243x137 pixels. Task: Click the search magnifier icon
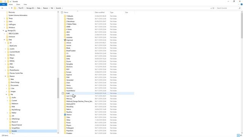tap(240, 8)
